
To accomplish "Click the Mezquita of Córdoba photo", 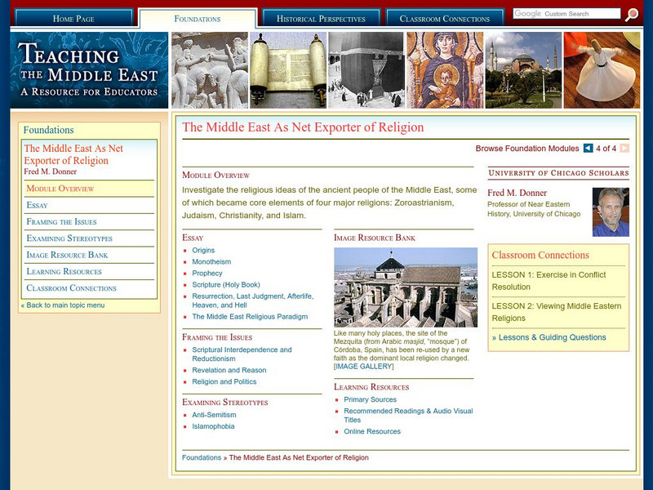I will [x=406, y=287].
